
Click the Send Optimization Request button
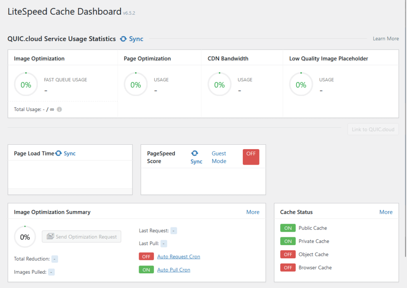pyautogui.click(x=81, y=236)
